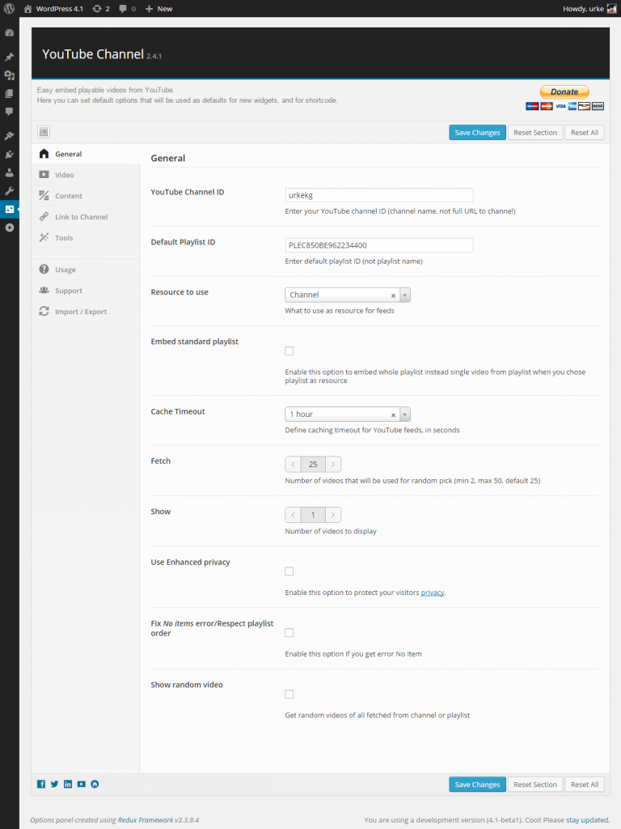Click bottom Save Changes button
This screenshot has height=829, width=621.
click(477, 784)
